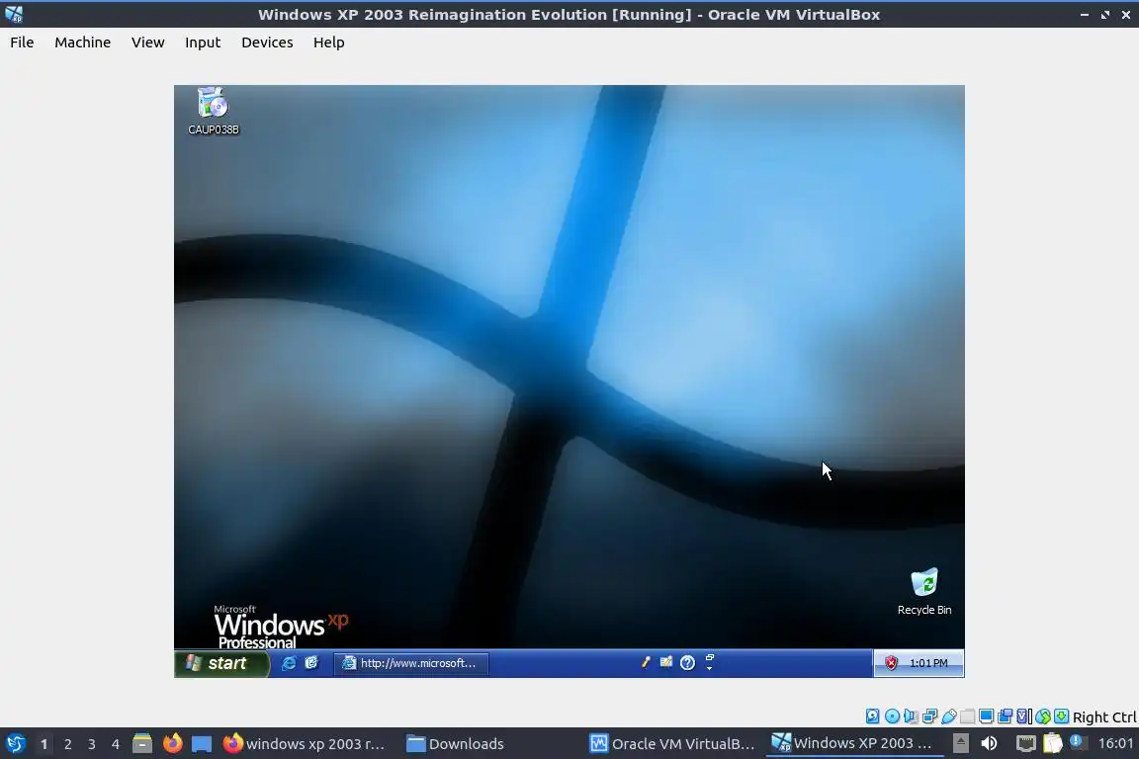Switch to workspace 3
The height and width of the screenshot is (759, 1139).
pos(92,744)
